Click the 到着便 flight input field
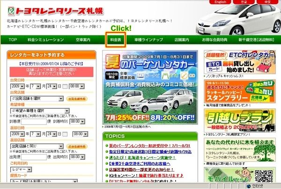 [x=34, y=122]
